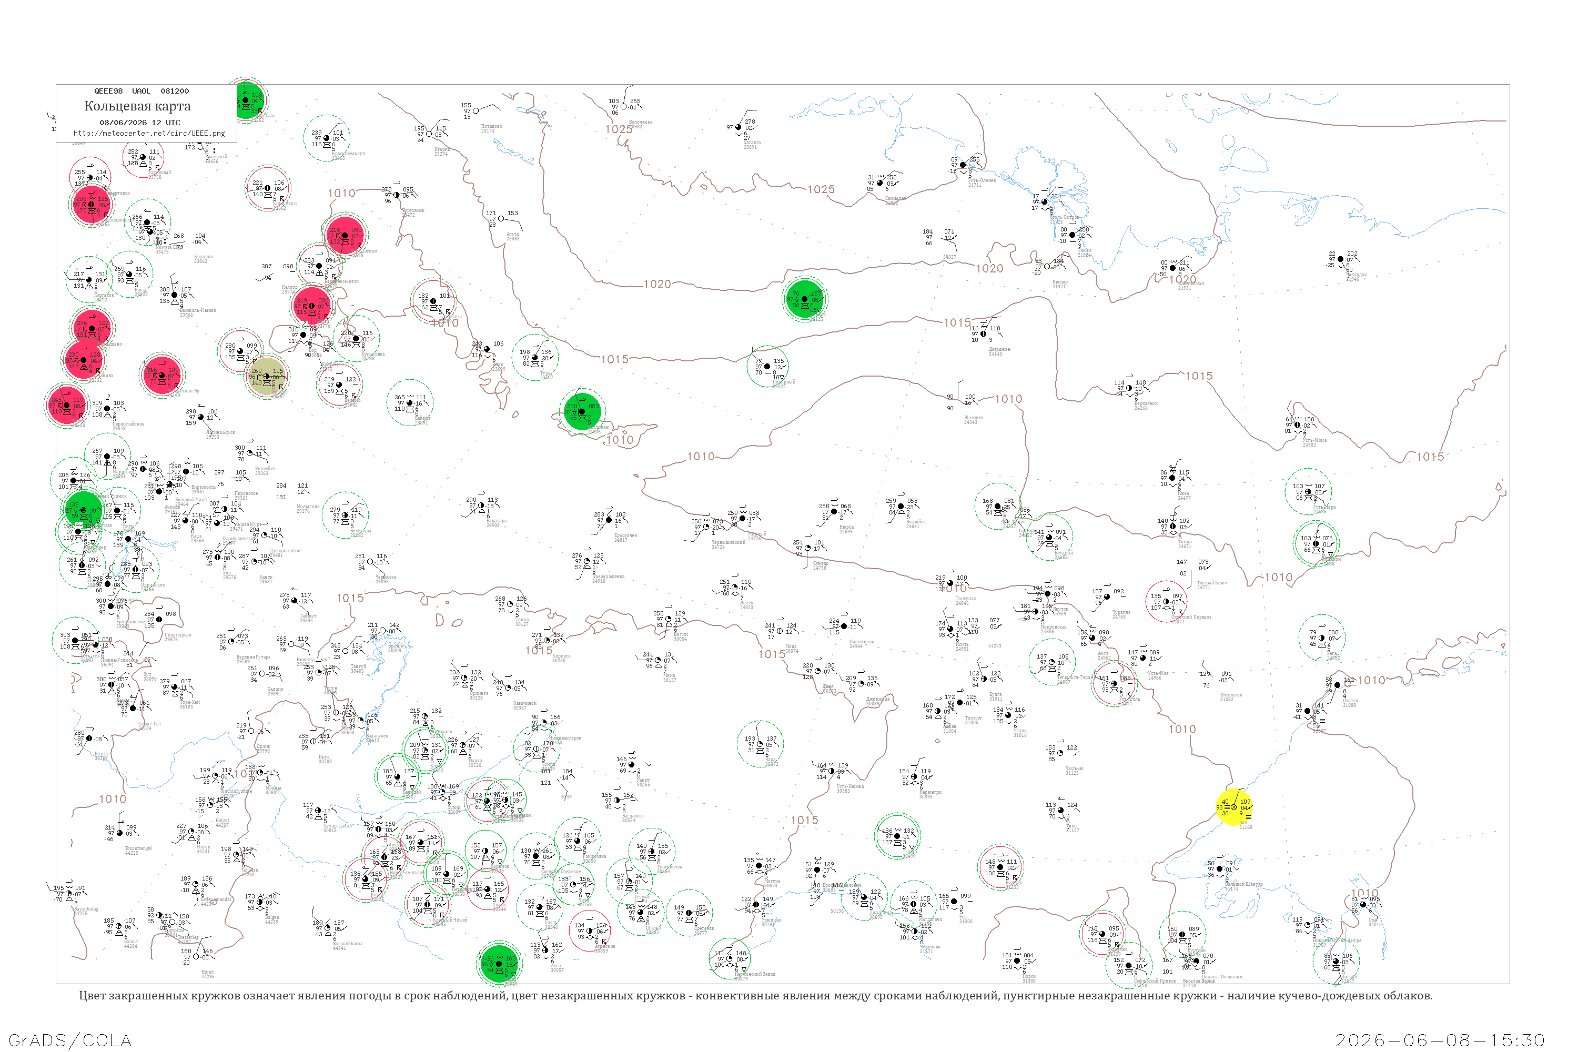This screenshot has width=1578, height=1052.
Task: Select the green circle at Полярный station
Action: pos(767,366)
